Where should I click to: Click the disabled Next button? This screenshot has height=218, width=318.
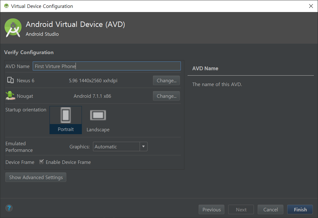click(x=241, y=209)
